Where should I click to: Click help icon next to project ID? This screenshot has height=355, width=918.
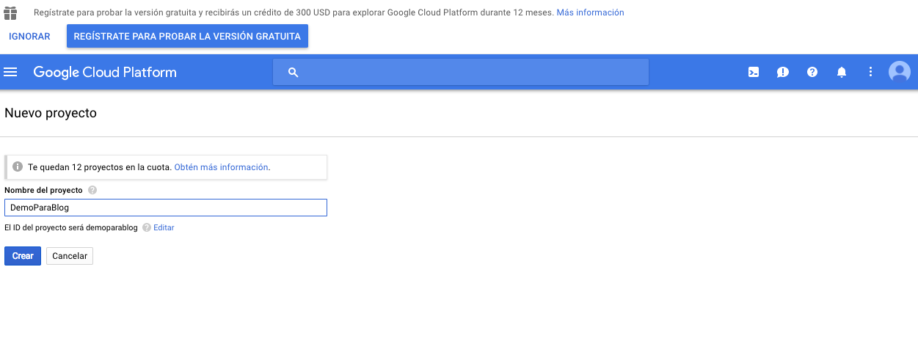147,228
